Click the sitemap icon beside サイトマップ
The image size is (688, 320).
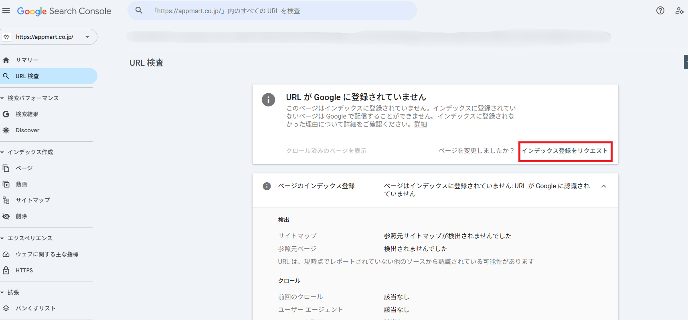pyautogui.click(x=6, y=200)
